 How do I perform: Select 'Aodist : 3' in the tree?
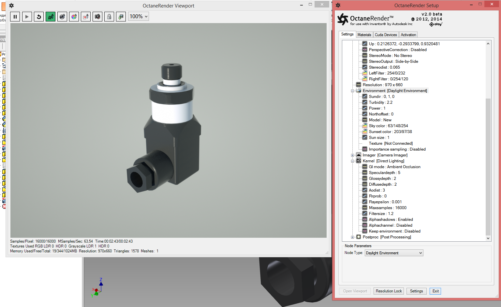(377, 190)
